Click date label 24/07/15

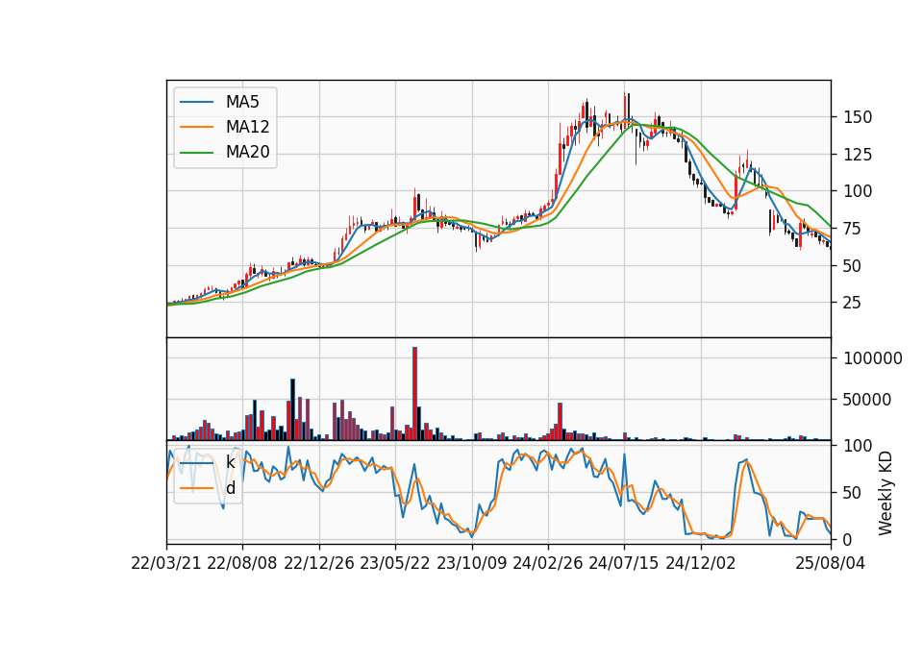click(x=624, y=563)
